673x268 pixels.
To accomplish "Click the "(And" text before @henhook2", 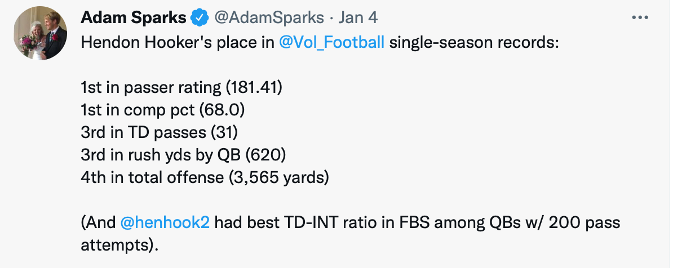I will click(99, 223).
